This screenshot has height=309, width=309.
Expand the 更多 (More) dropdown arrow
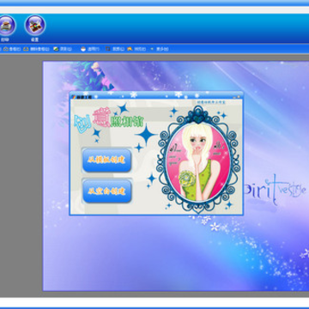(152, 49)
